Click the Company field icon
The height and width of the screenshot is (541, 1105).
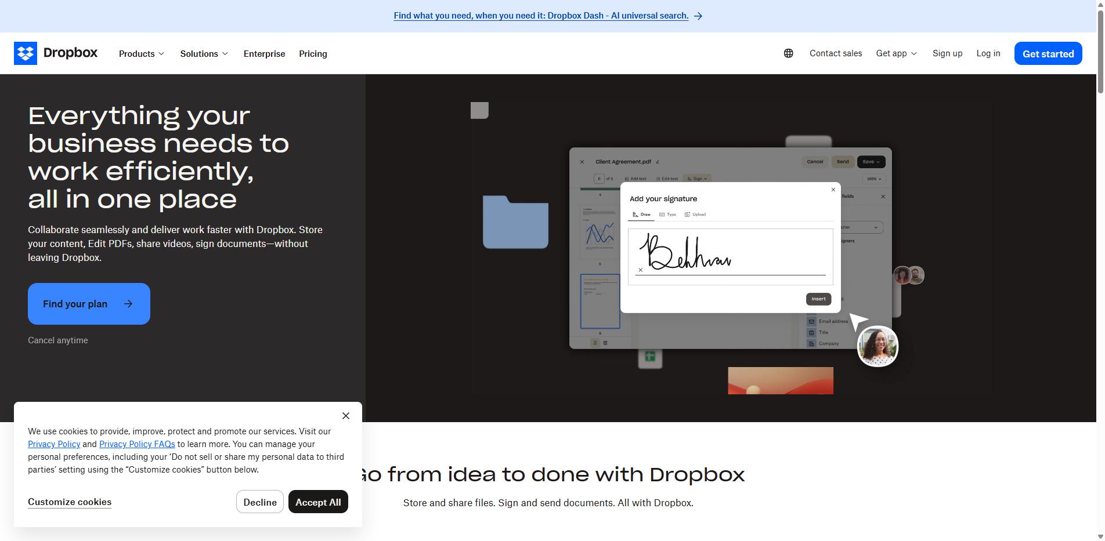812,343
